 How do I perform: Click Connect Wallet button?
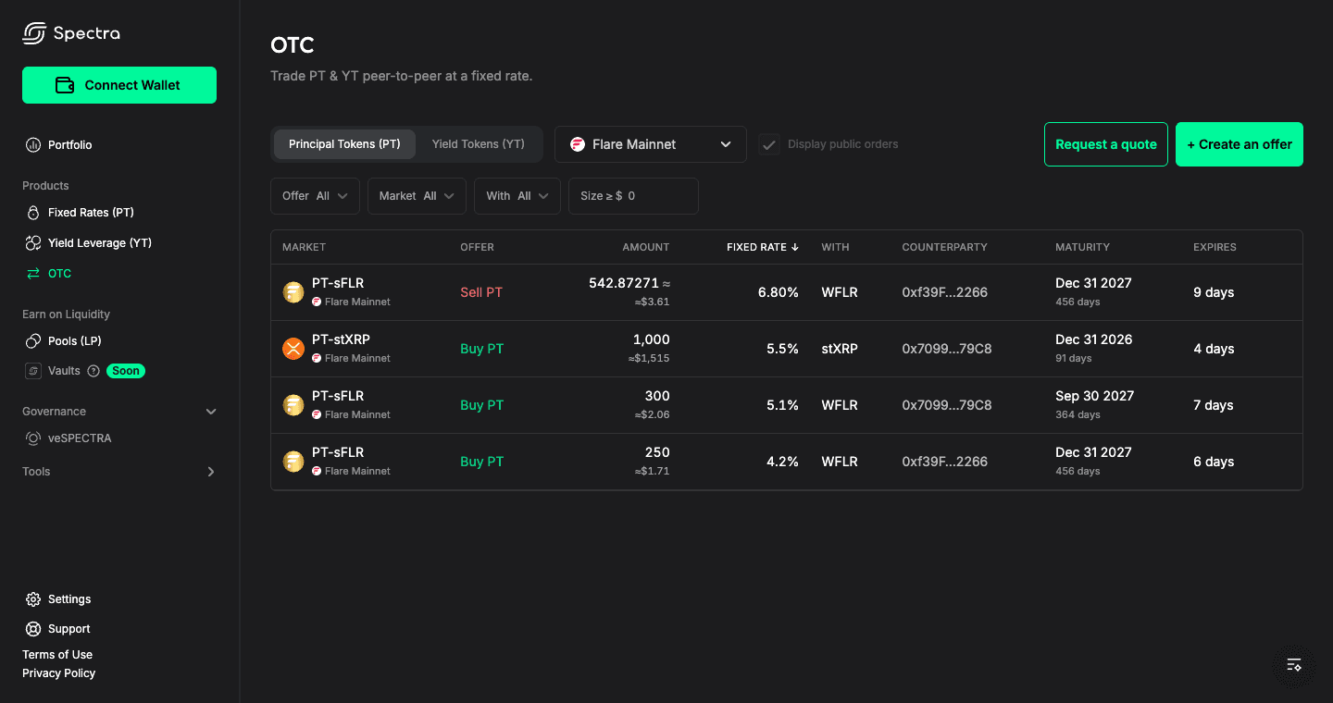(119, 85)
